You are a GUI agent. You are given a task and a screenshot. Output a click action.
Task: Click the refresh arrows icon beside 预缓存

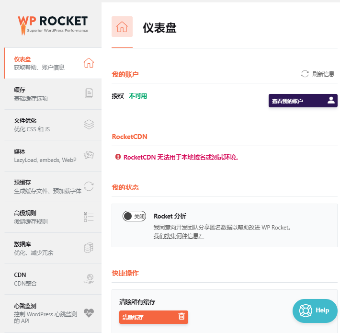(89, 186)
